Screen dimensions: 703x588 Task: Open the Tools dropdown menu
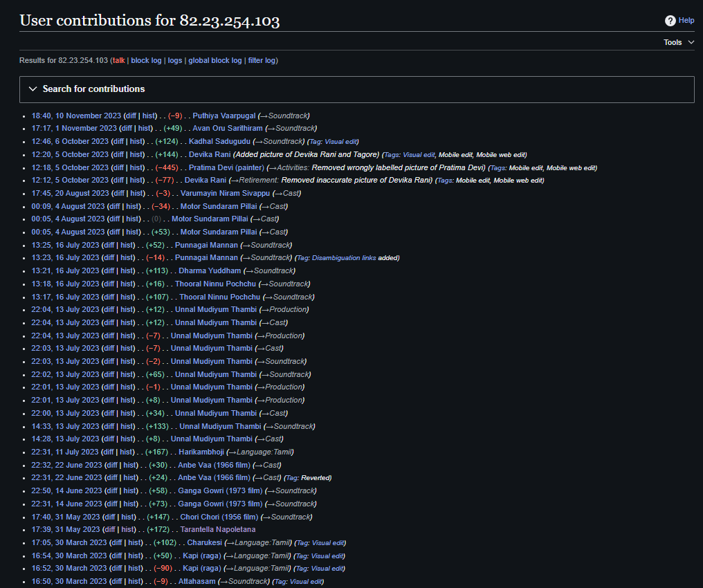pyautogui.click(x=679, y=42)
